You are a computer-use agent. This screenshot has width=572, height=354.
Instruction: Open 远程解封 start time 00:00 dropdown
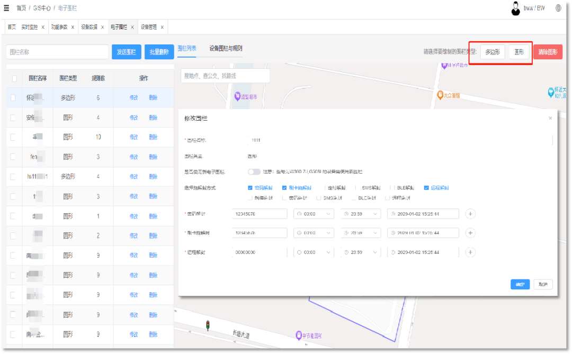[x=314, y=252]
